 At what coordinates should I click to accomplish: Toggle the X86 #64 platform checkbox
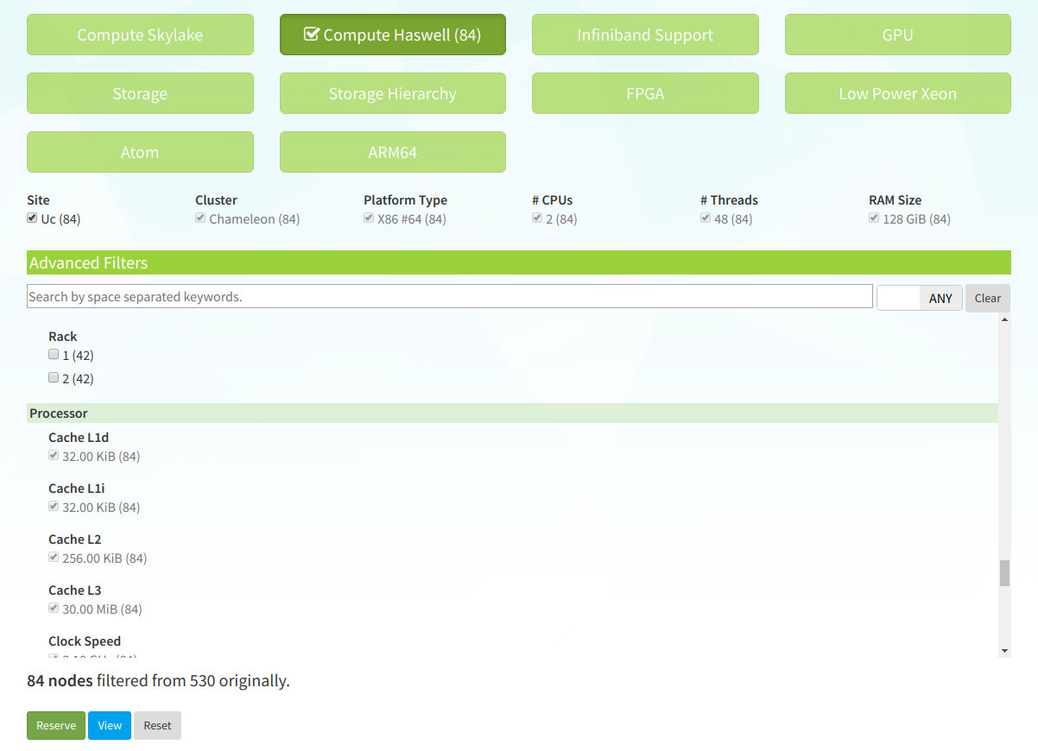click(369, 218)
